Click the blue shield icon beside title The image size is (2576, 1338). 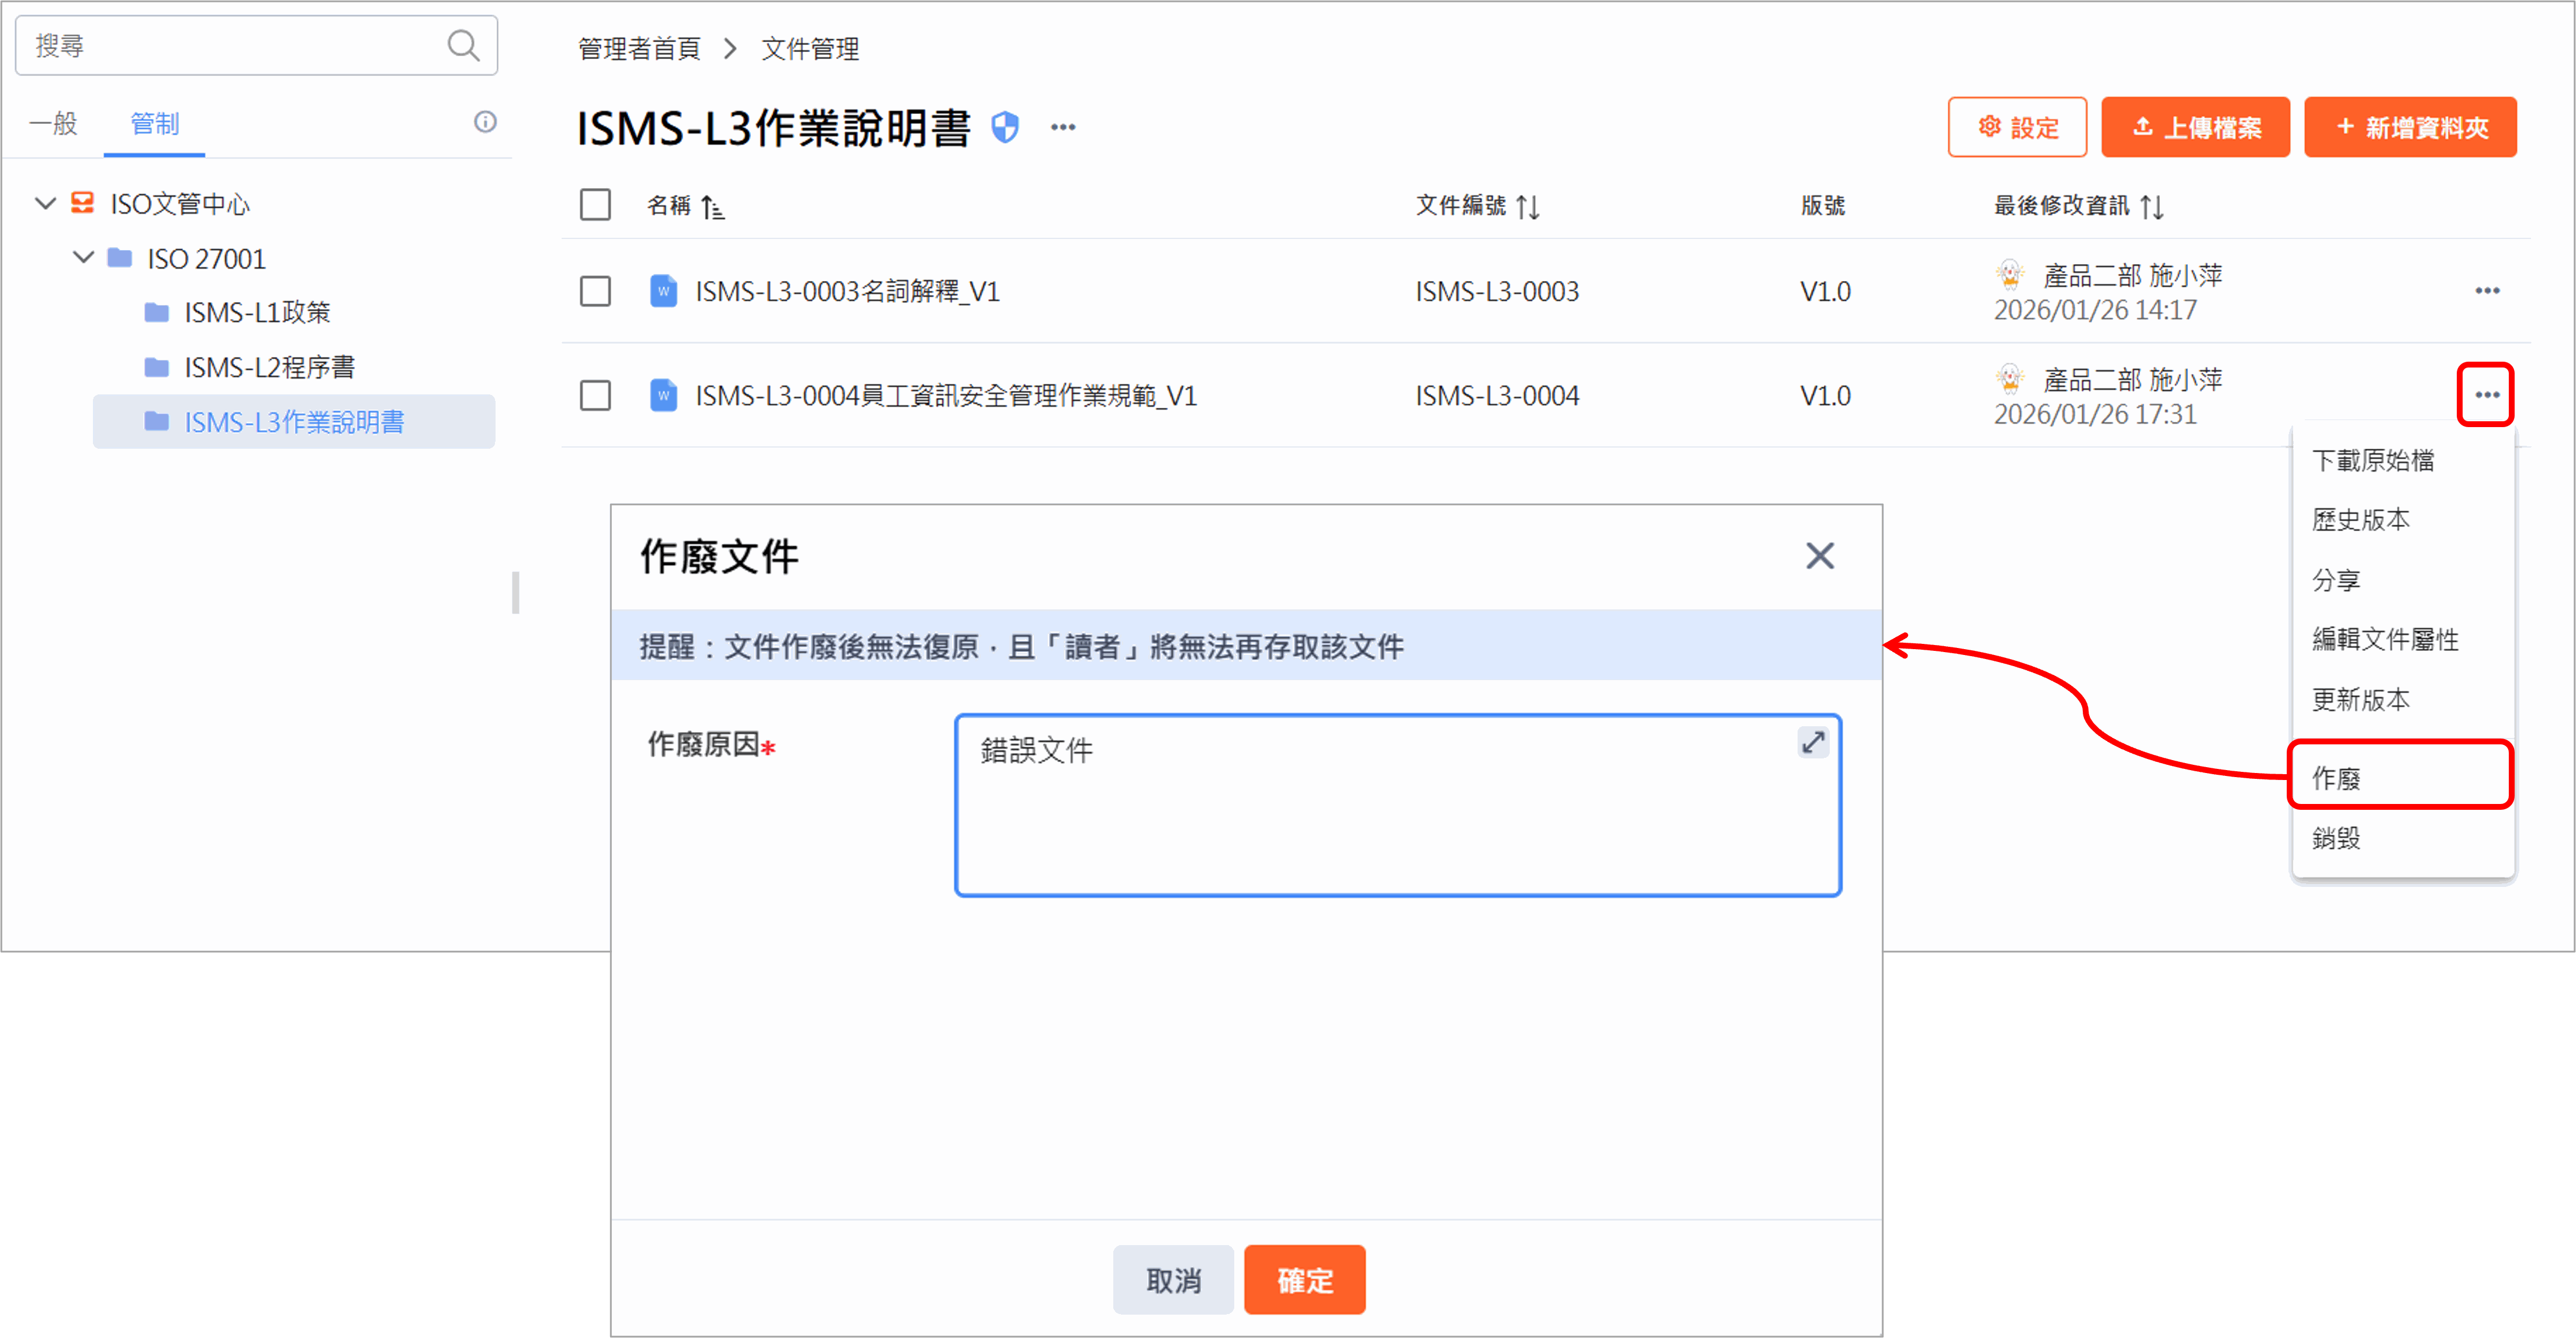click(x=1005, y=128)
